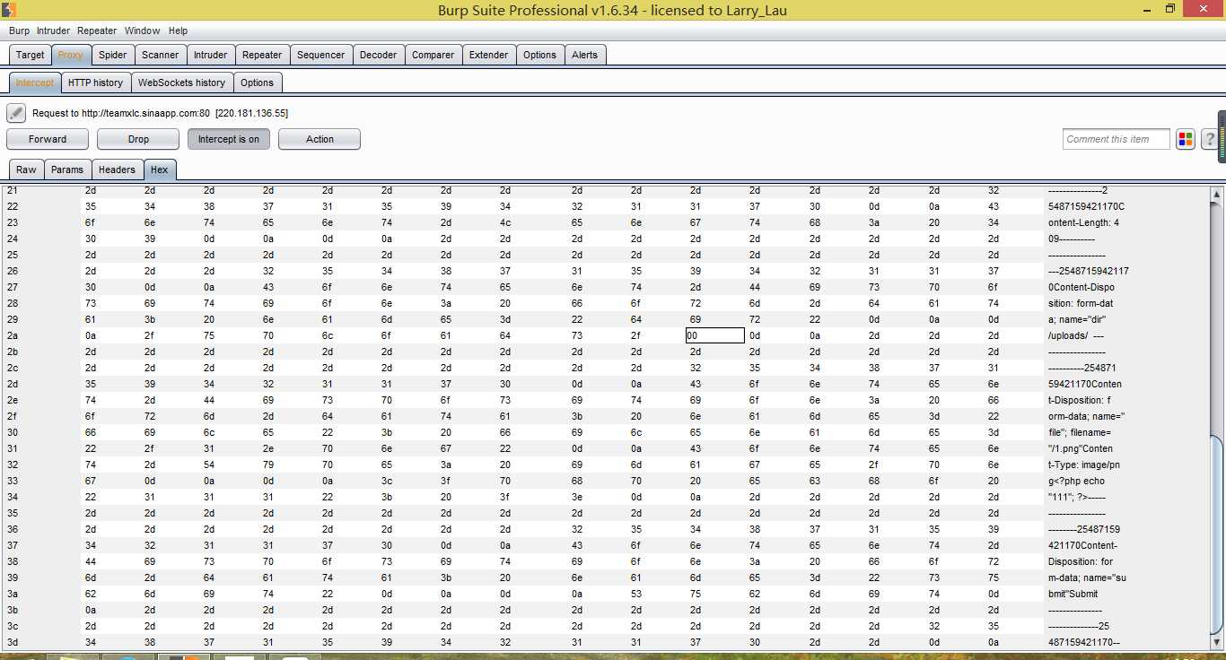Switch to the Raw view tab
Viewport: 1226px width, 660px height.
26,169
